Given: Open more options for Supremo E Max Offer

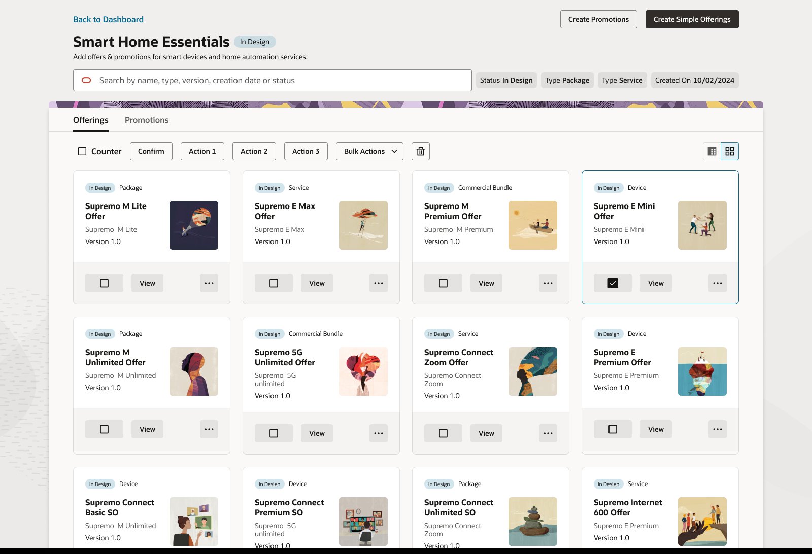Looking at the screenshot, I should pos(379,283).
